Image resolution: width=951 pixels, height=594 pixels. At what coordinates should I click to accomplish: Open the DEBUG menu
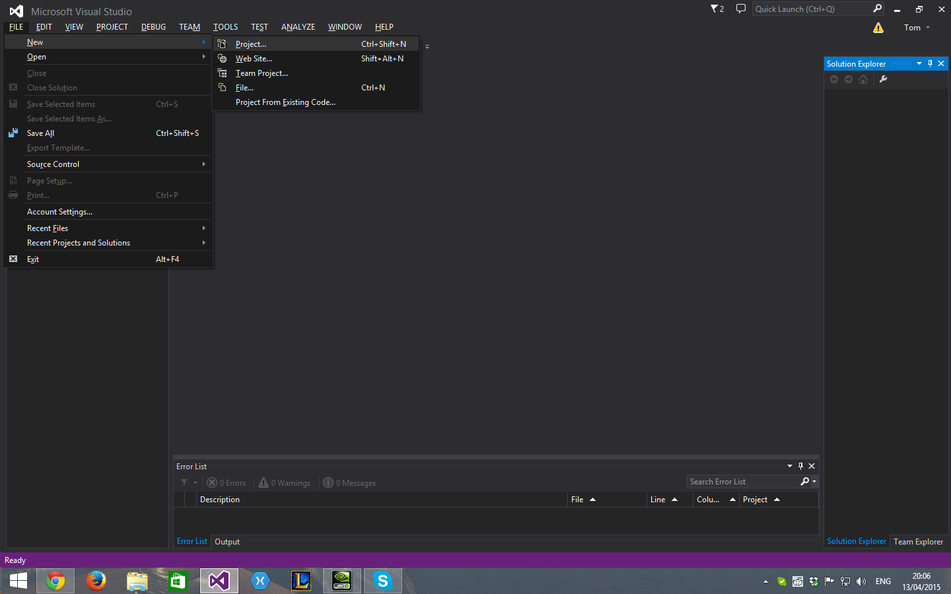(x=153, y=27)
